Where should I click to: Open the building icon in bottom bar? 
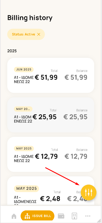tap(74, 216)
